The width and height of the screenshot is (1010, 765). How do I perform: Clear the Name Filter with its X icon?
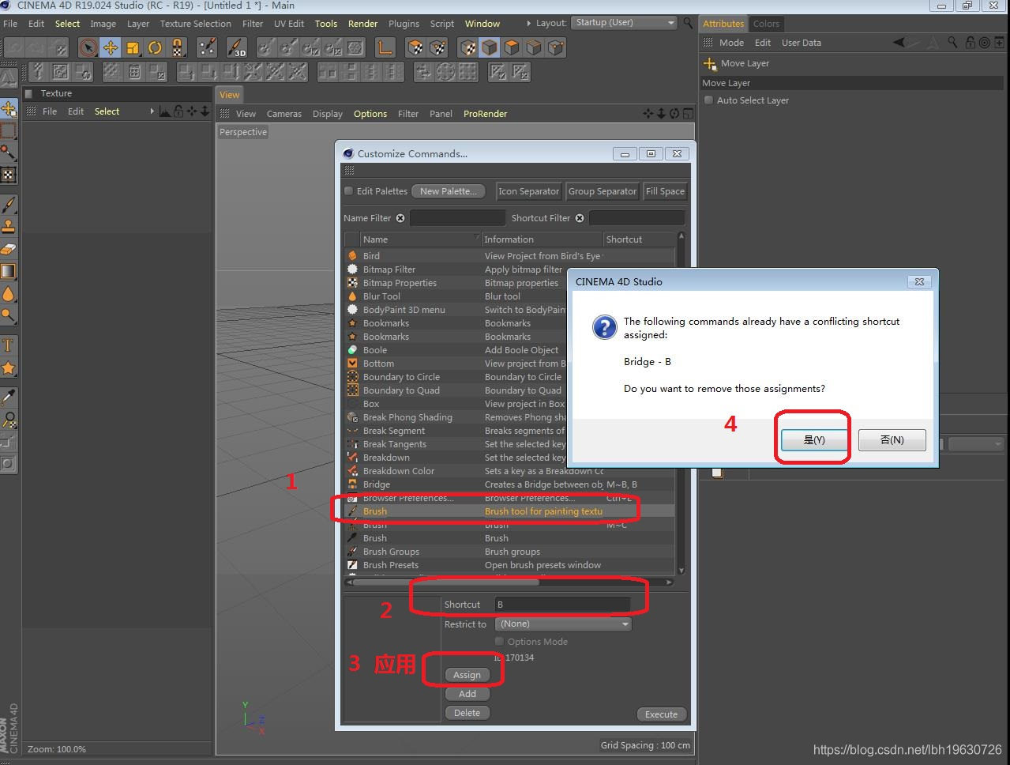pos(400,218)
